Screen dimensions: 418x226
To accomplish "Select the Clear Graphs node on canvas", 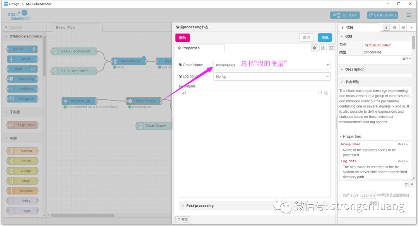I will (154, 126).
